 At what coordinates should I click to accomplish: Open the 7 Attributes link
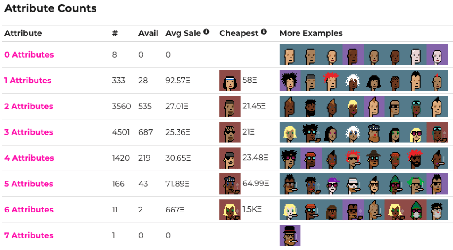coord(29,235)
